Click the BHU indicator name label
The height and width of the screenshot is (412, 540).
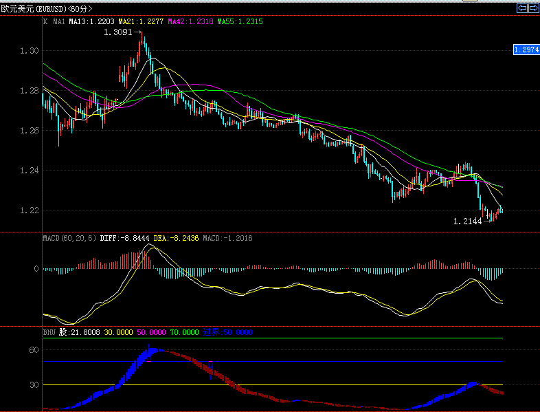49,332
